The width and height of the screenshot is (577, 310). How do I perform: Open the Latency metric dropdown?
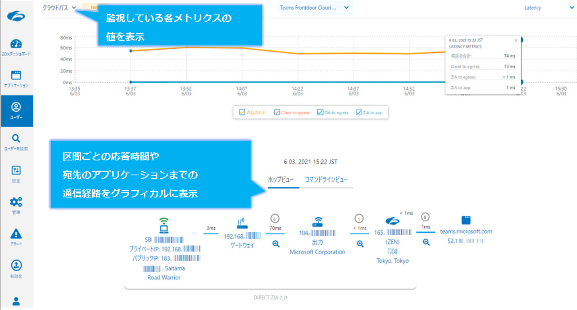click(549, 8)
